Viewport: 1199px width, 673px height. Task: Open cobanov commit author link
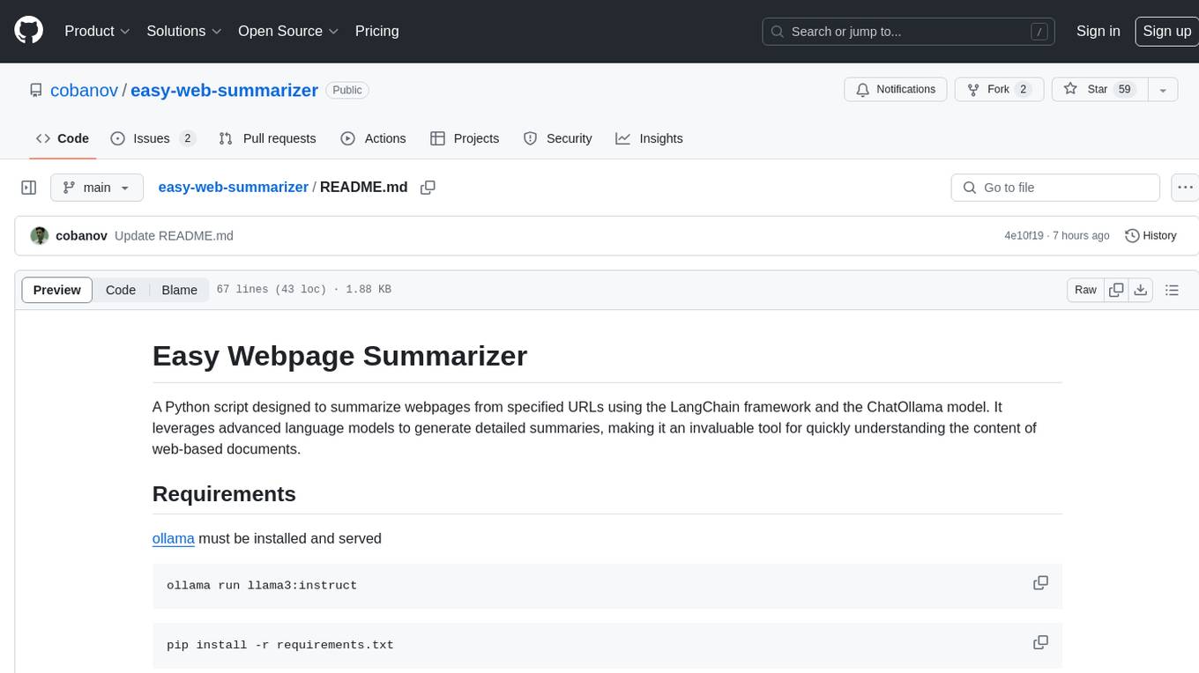point(81,236)
